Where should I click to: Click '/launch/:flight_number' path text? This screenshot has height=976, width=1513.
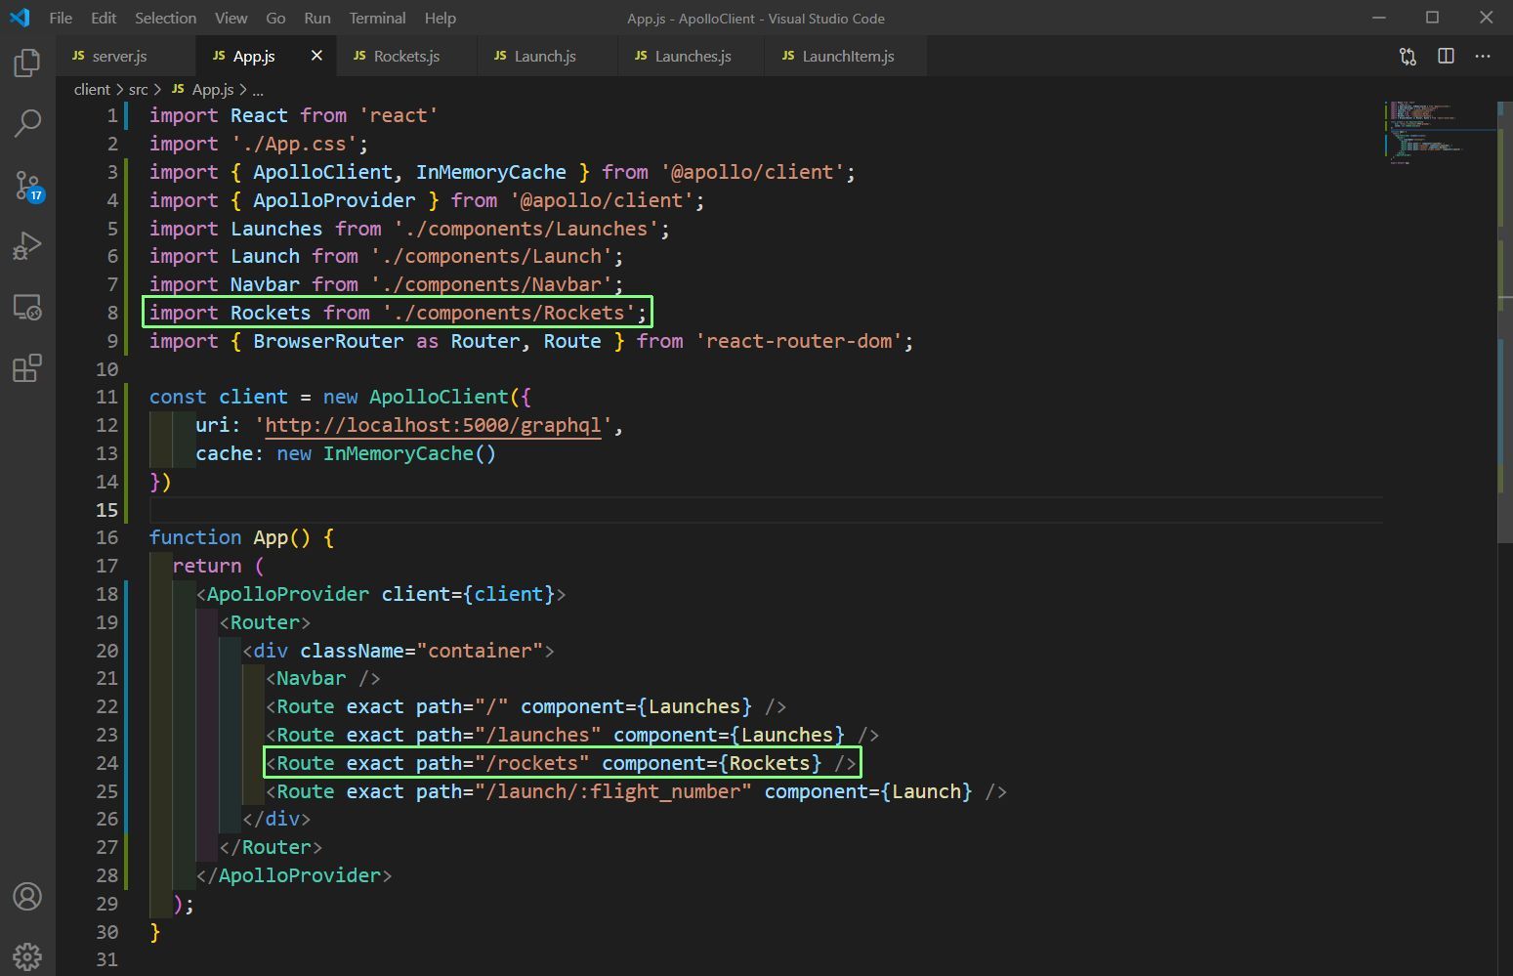(x=613, y=791)
